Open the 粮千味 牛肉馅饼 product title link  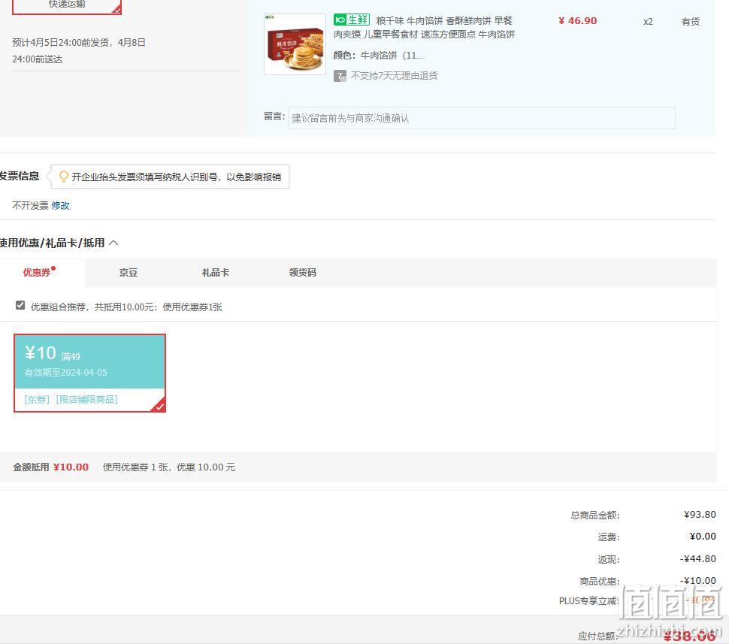pyautogui.click(x=424, y=28)
